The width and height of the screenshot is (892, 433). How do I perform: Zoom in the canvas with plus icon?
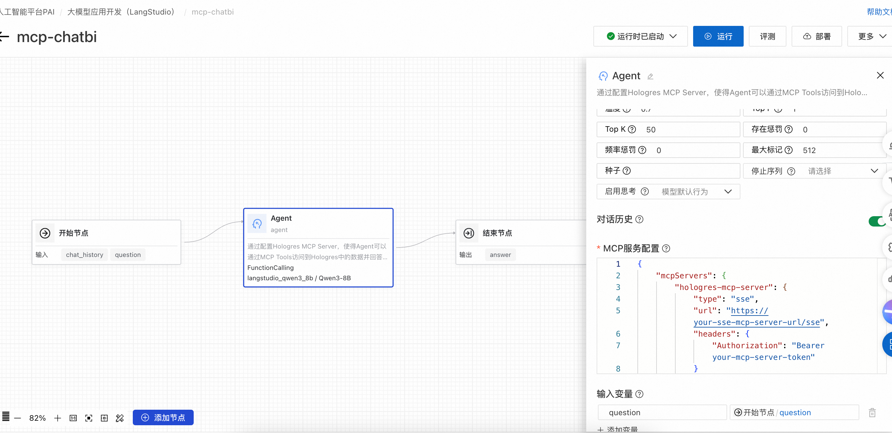(57, 418)
